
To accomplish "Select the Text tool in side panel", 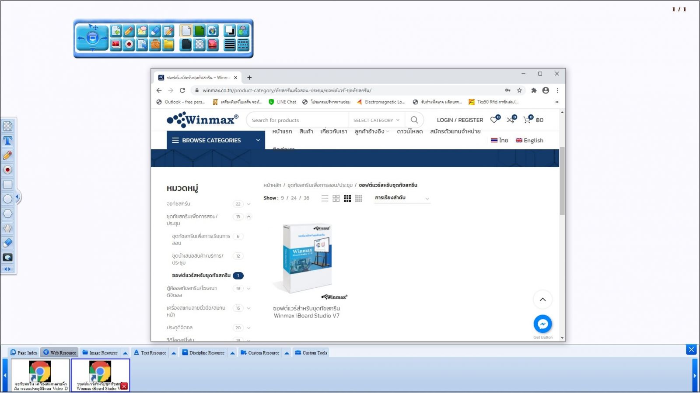I will point(8,141).
